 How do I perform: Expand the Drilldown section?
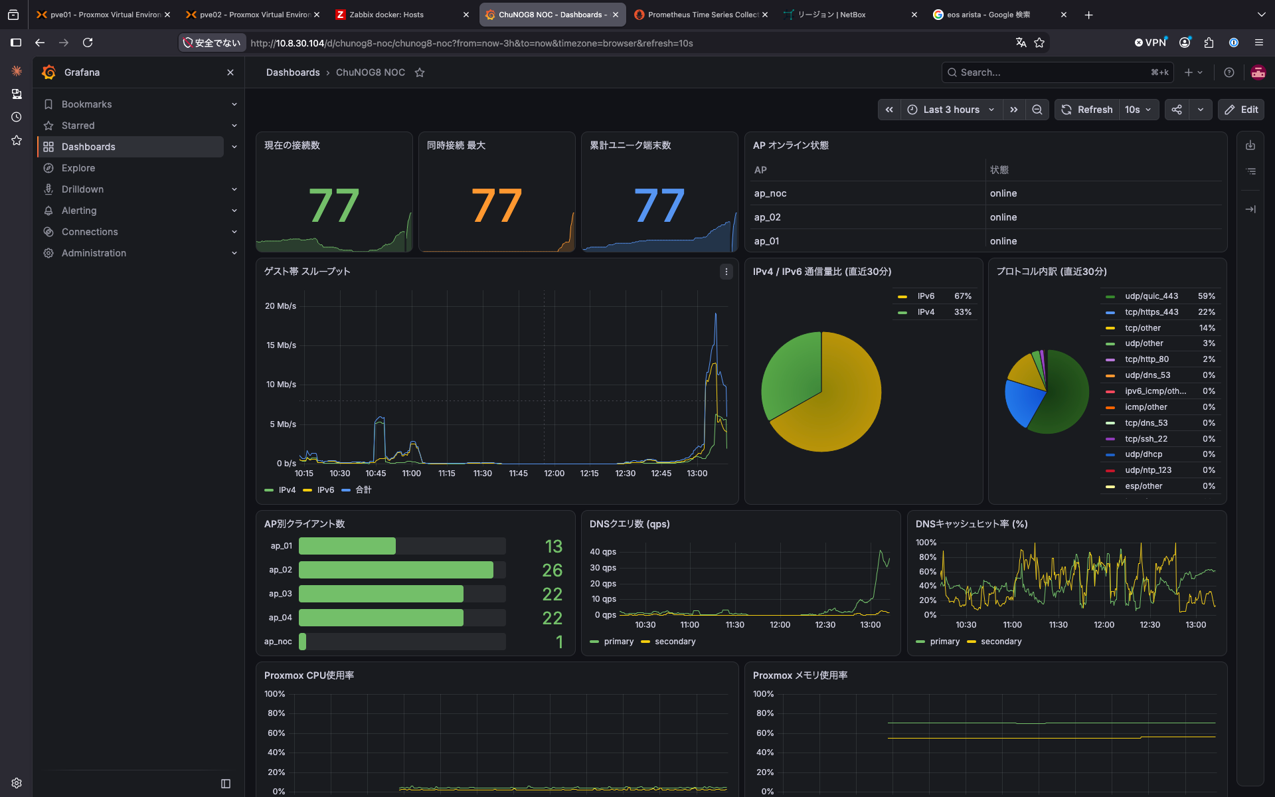point(234,189)
